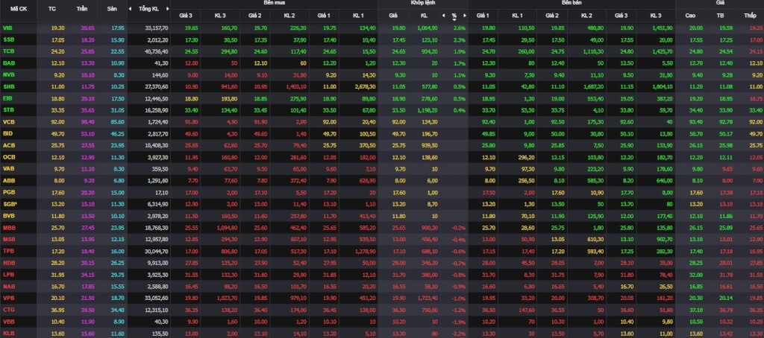Viewport: 764px width, 338px height.
Task: Sort by the % change column header
Action: [x=454, y=16]
